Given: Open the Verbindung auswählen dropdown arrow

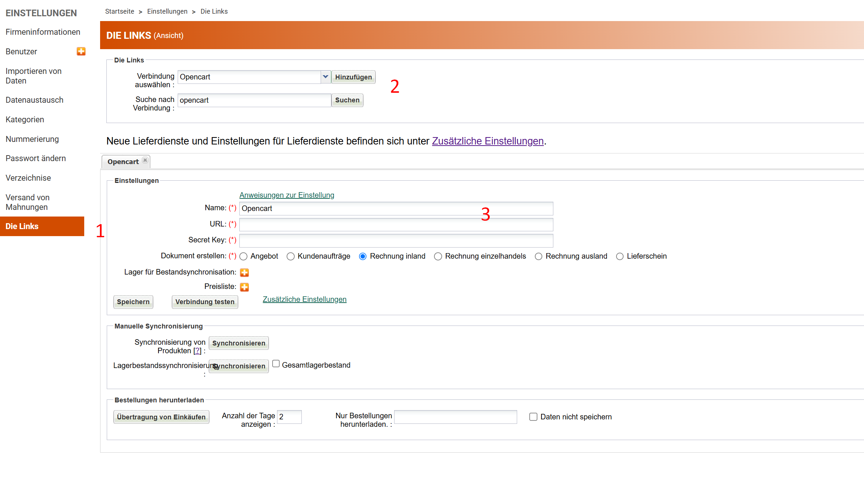Looking at the screenshot, I should pyautogui.click(x=325, y=77).
